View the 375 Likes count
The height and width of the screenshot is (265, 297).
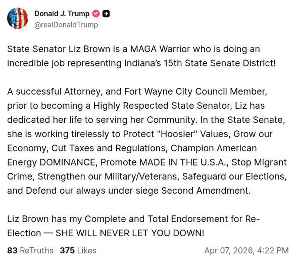[67, 250]
